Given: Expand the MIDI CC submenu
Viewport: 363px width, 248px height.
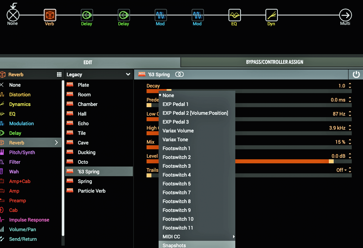Looking at the screenshot, I should (x=234, y=237).
